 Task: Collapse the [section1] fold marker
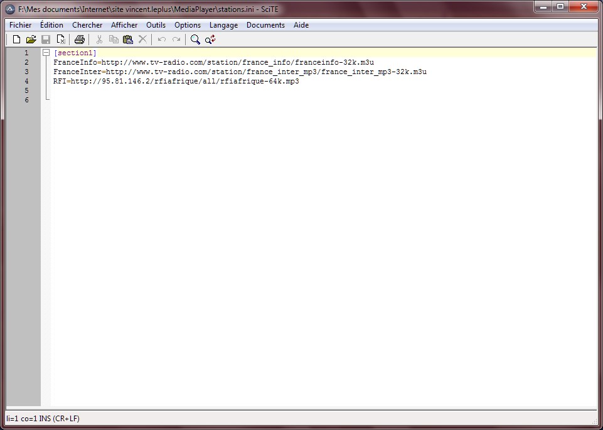[x=46, y=53]
